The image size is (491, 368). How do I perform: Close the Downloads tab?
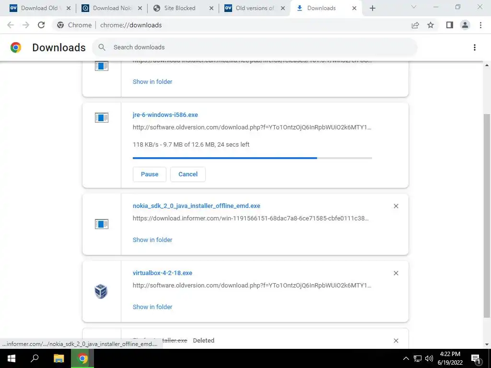click(354, 8)
